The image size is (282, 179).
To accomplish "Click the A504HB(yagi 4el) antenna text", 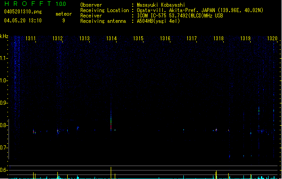I will click(x=158, y=21).
